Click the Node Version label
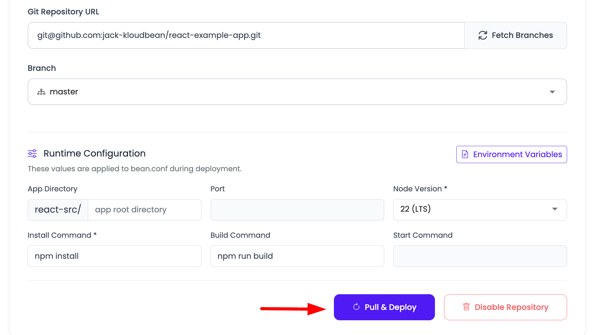 (420, 189)
